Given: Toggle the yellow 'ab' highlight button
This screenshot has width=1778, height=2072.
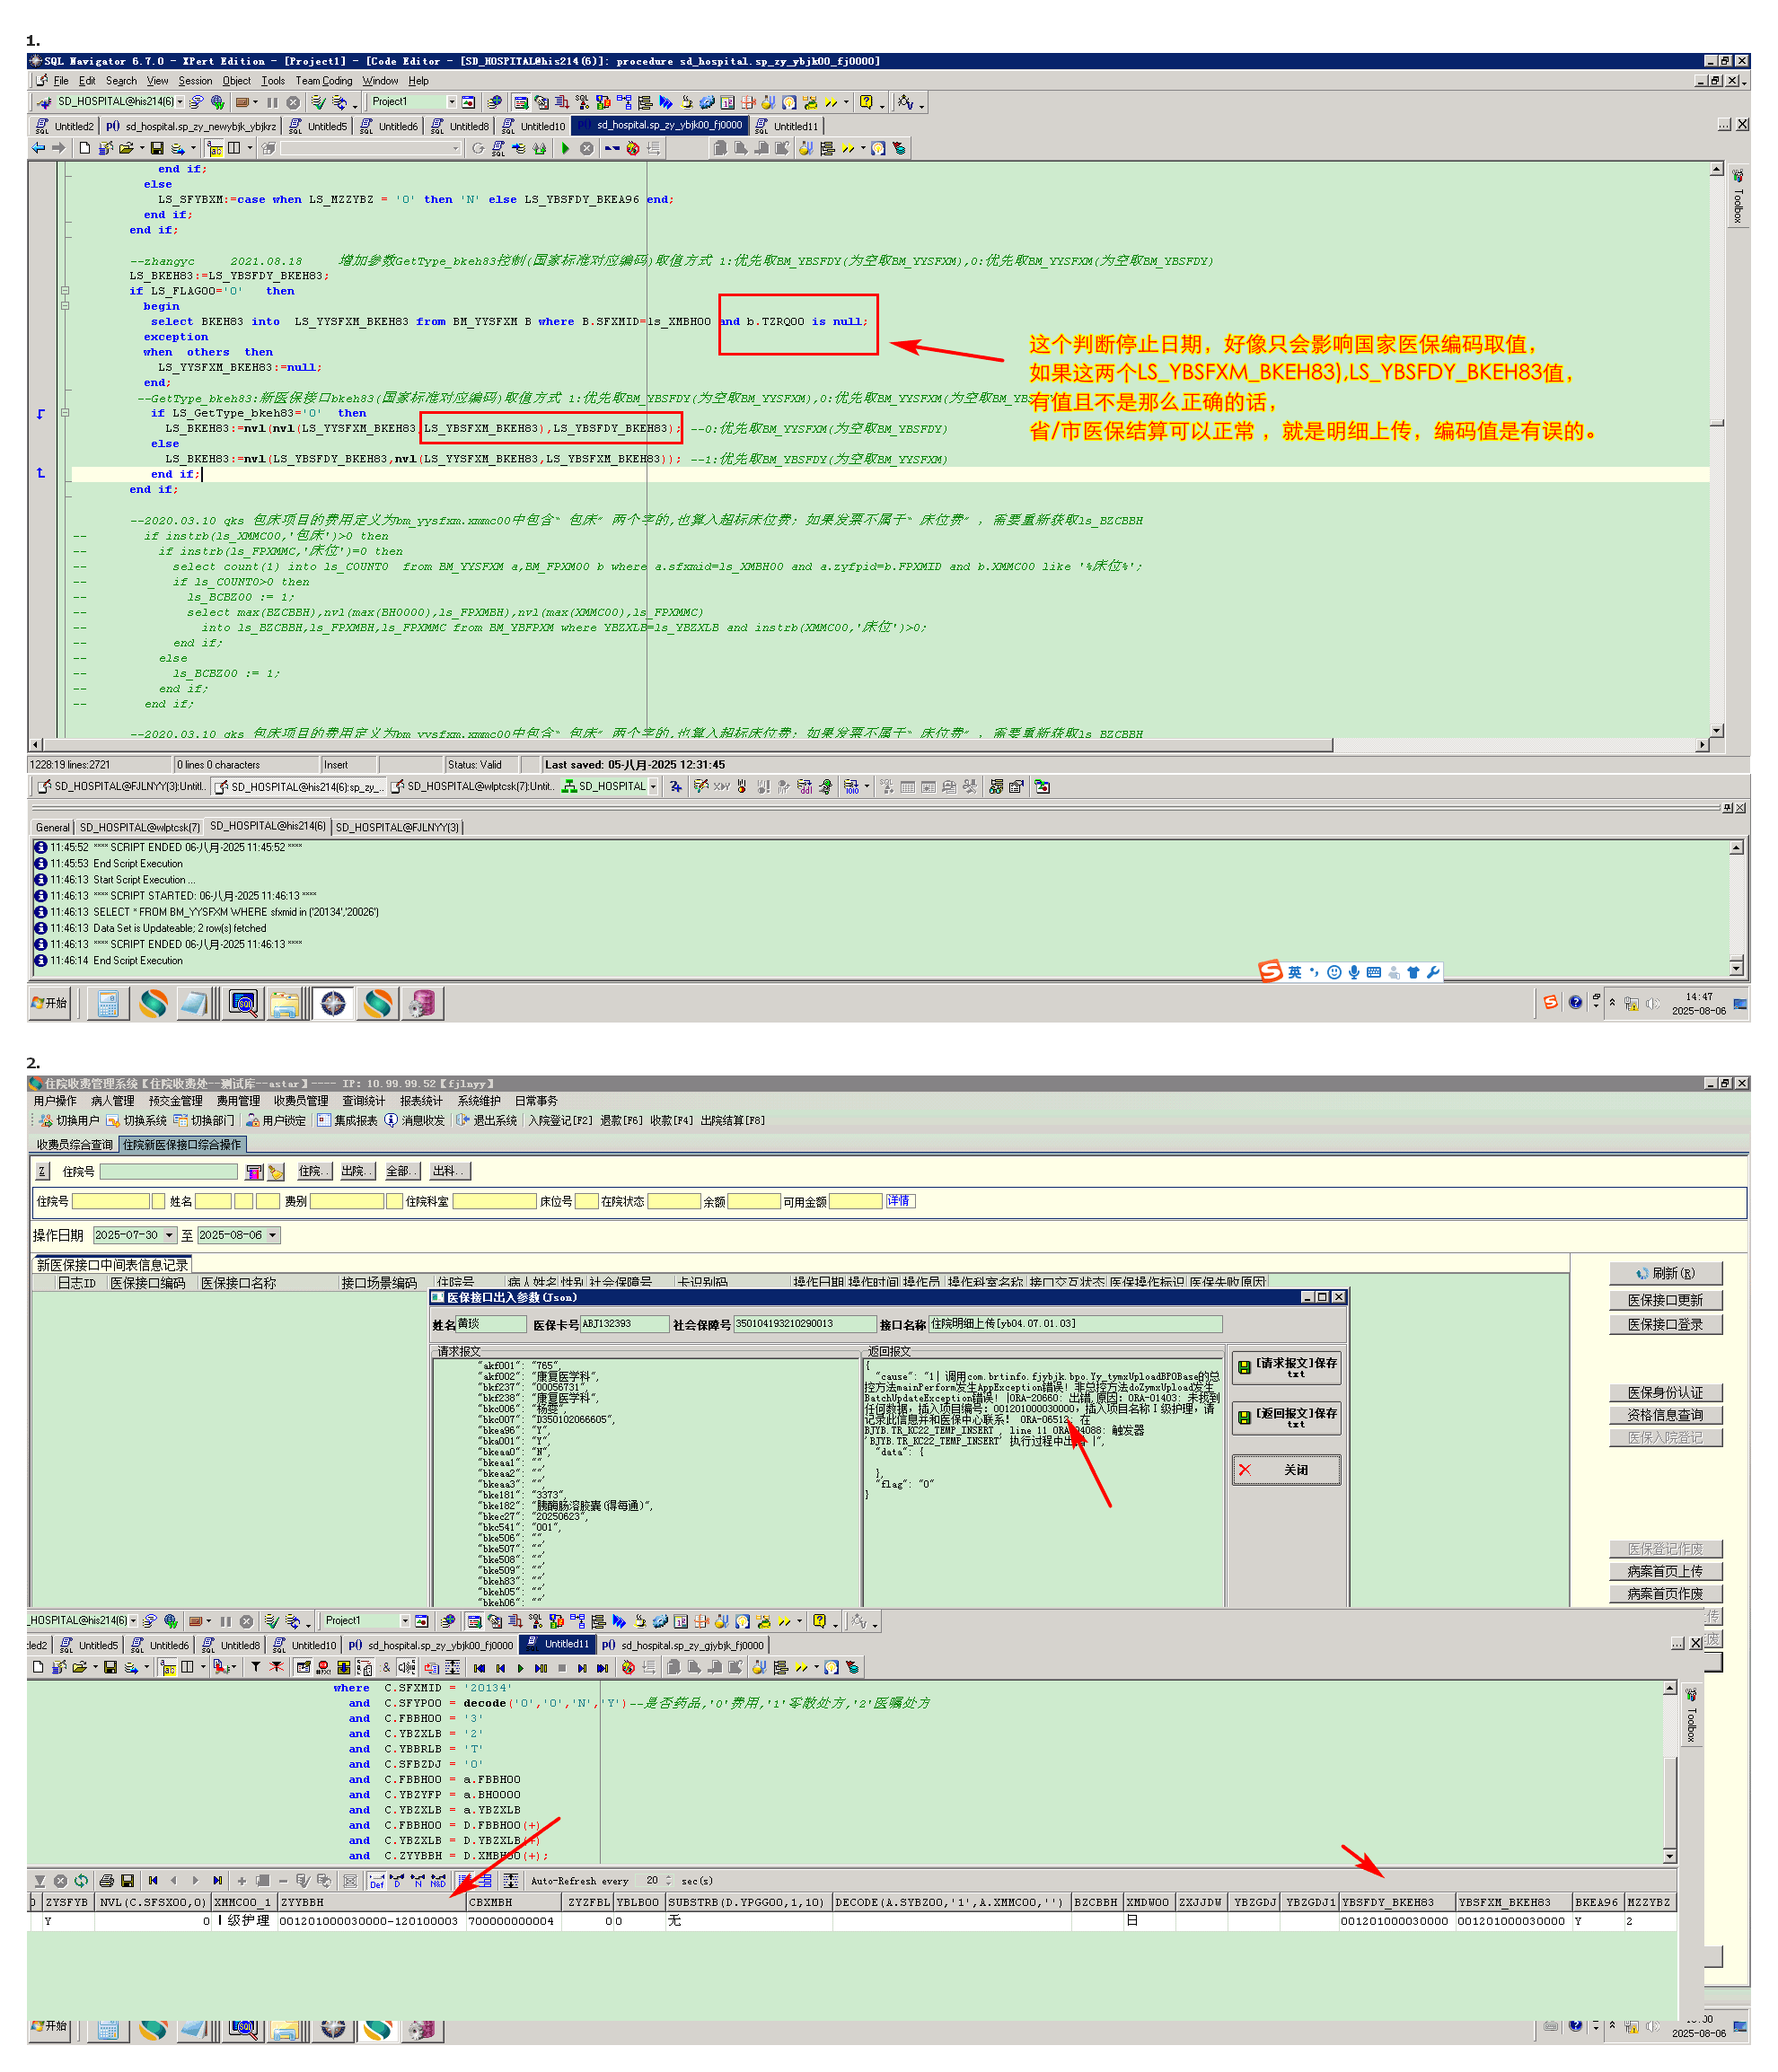Looking at the screenshot, I should coord(214,149).
